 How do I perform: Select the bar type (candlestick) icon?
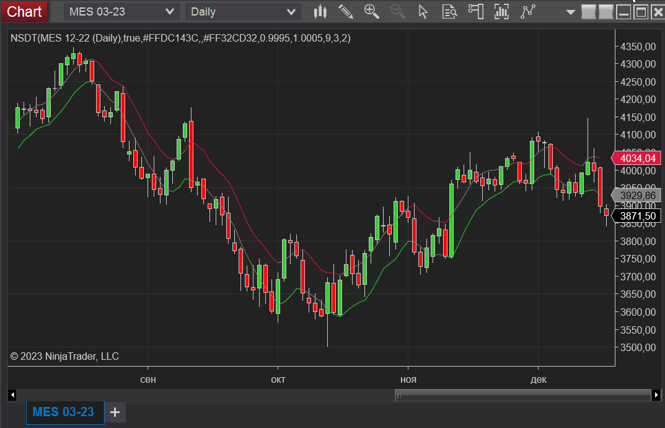tap(320, 11)
